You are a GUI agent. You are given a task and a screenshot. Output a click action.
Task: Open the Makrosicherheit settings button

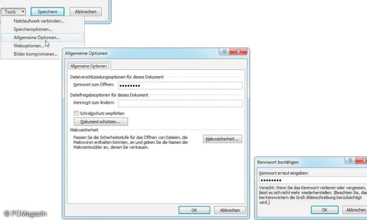click(222, 139)
